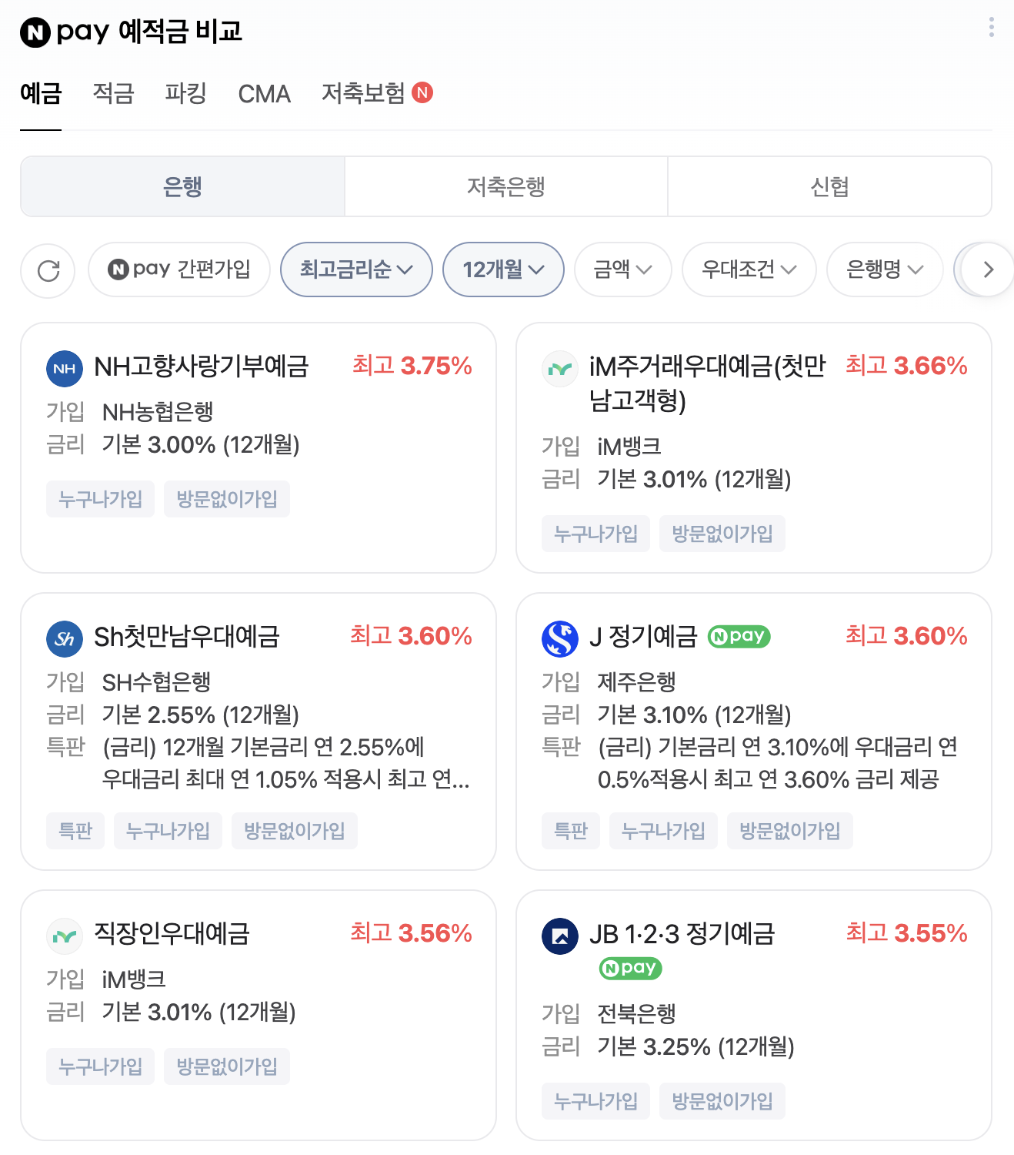Switch to the 예금 tab
This screenshot has height=1155, width=1014.
41,94
